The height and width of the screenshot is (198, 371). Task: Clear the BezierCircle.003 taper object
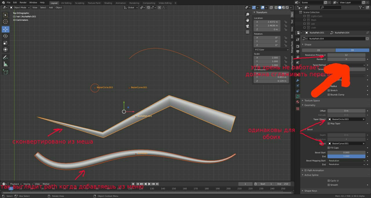(363, 119)
